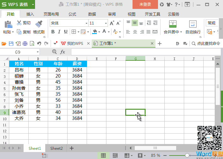Select cell containing 诸葛亮
The width and height of the screenshot is (223, 159).
(19, 112)
